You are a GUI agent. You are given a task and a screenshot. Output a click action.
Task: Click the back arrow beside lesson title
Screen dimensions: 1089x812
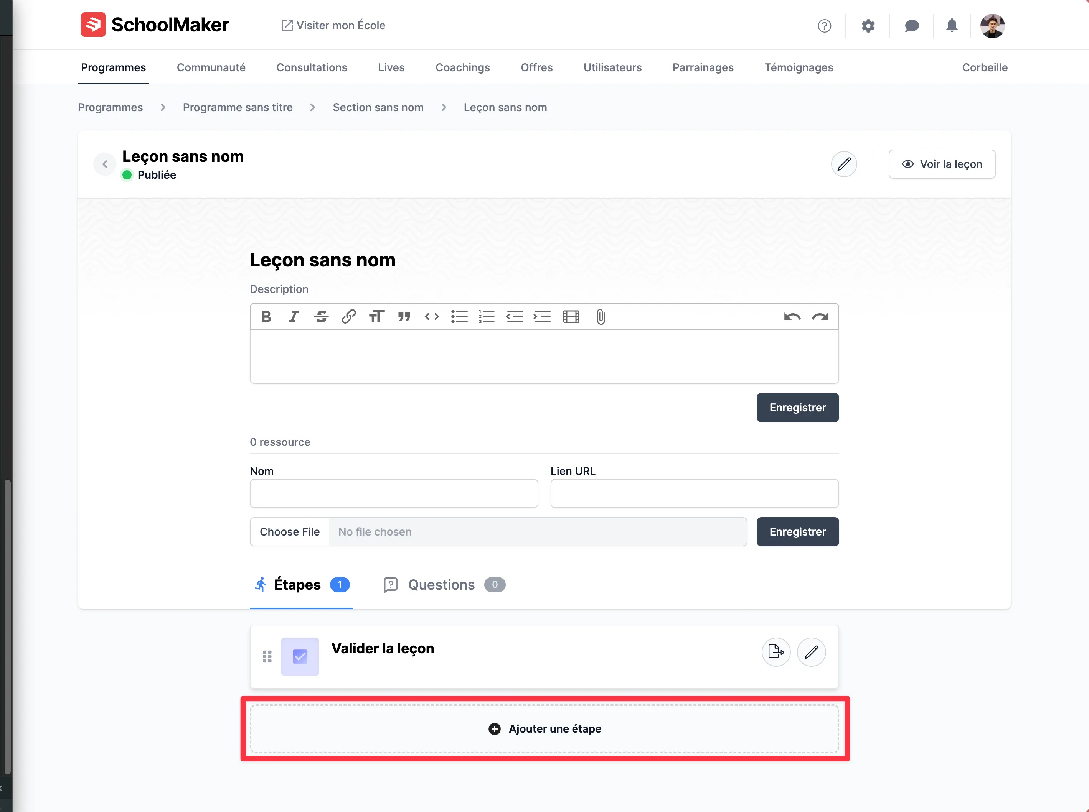pyautogui.click(x=105, y=164)
